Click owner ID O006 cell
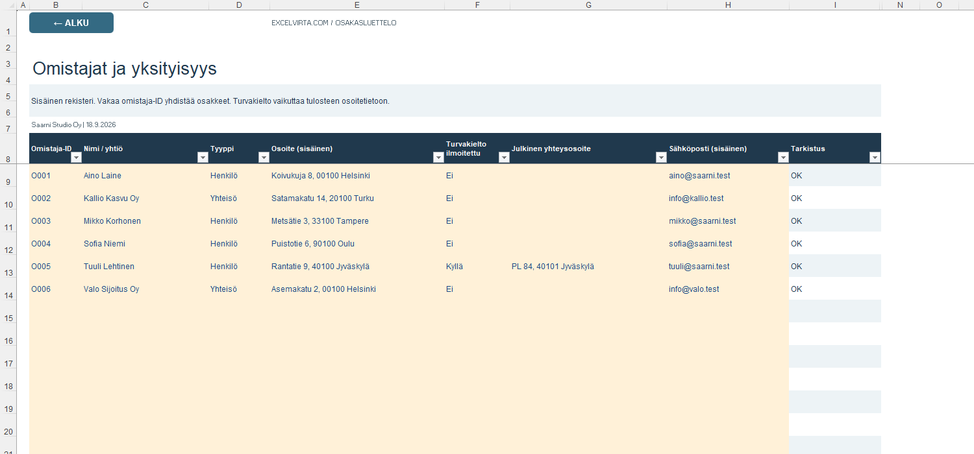 tap(56, 289)
